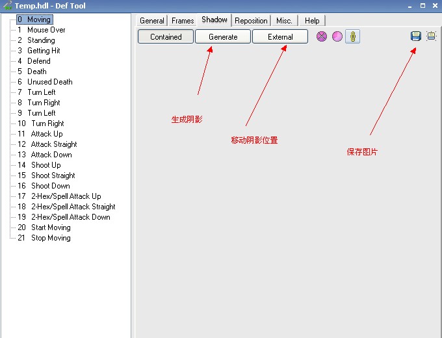The height and width of the screenshot is (338, 442).
Task: Click the Generate shadow button
Action: [x=223, y=37]
